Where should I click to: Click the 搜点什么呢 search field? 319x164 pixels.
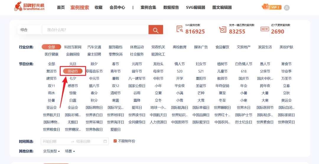95,30
